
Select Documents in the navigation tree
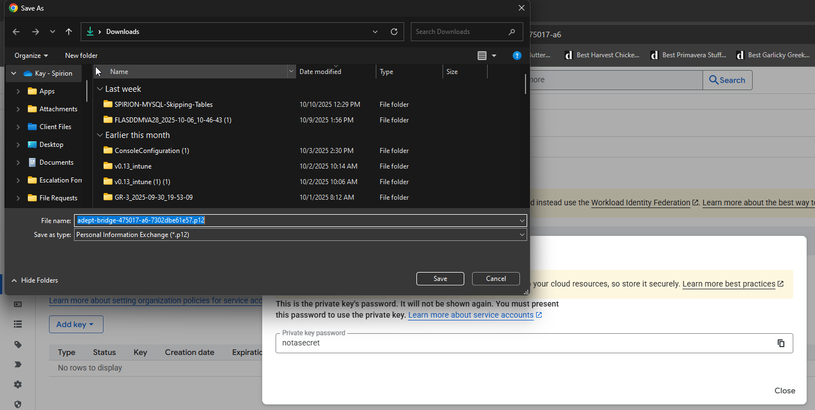click(56, 162)
